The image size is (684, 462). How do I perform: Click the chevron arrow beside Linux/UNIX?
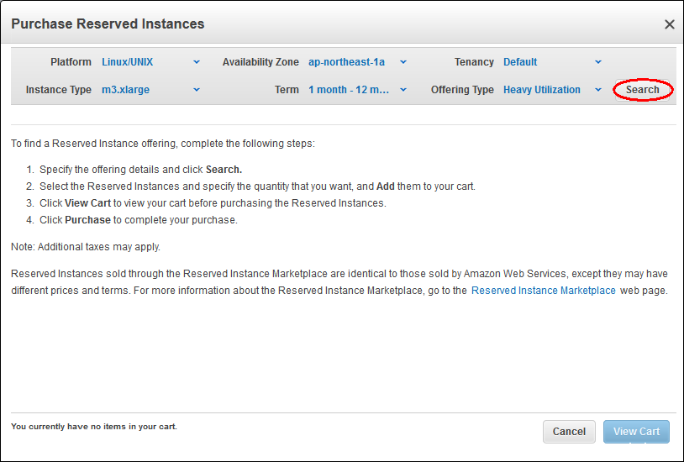[x=197, y=62]
